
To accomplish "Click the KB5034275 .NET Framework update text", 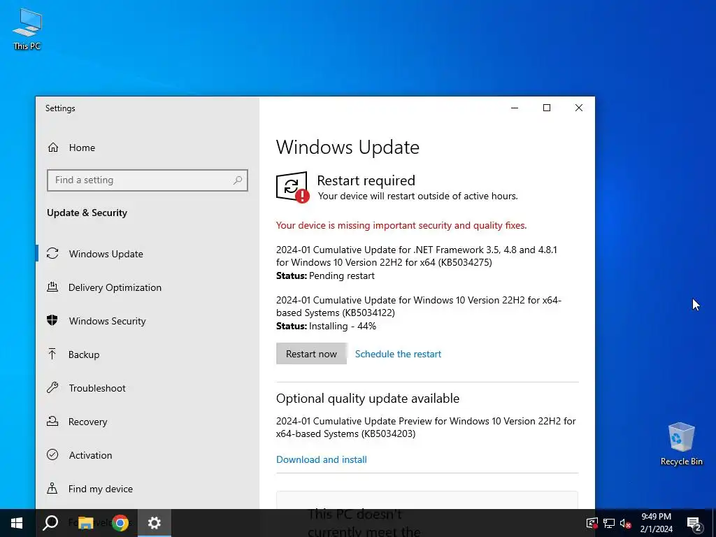I will tap(417, 256).
